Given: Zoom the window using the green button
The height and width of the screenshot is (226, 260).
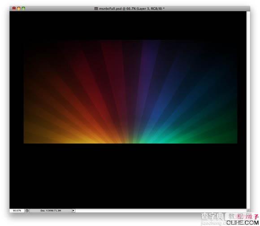Looking at the screenshot, I should [x=23, y=8].
